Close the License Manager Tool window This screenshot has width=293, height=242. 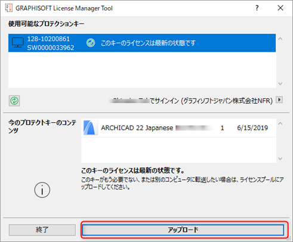point(280,8)
